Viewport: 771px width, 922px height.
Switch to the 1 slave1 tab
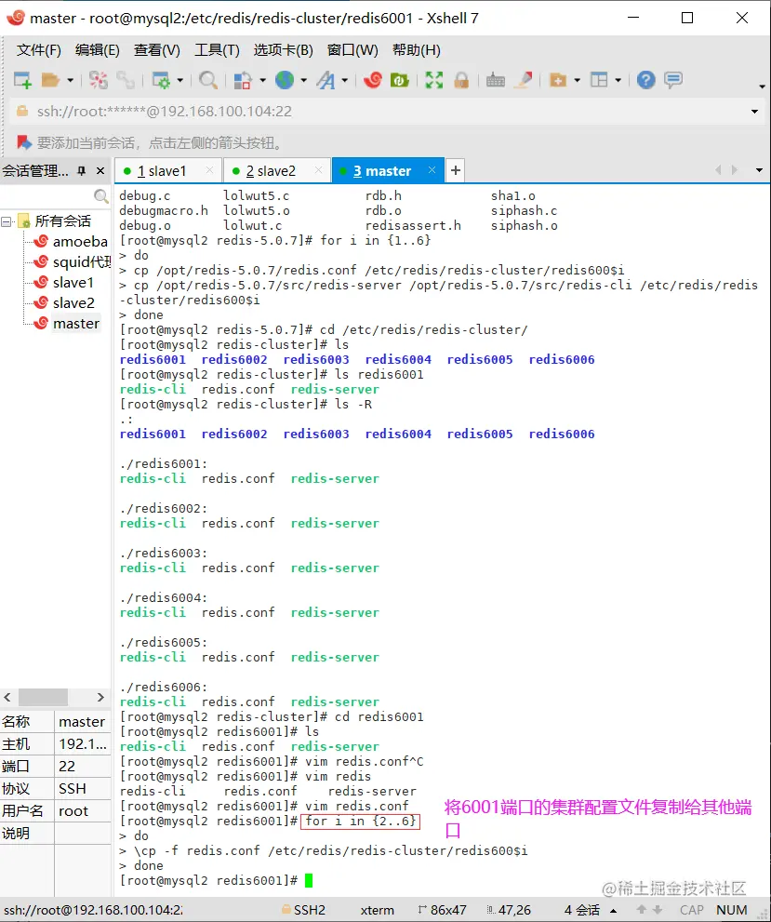[168, 170]
